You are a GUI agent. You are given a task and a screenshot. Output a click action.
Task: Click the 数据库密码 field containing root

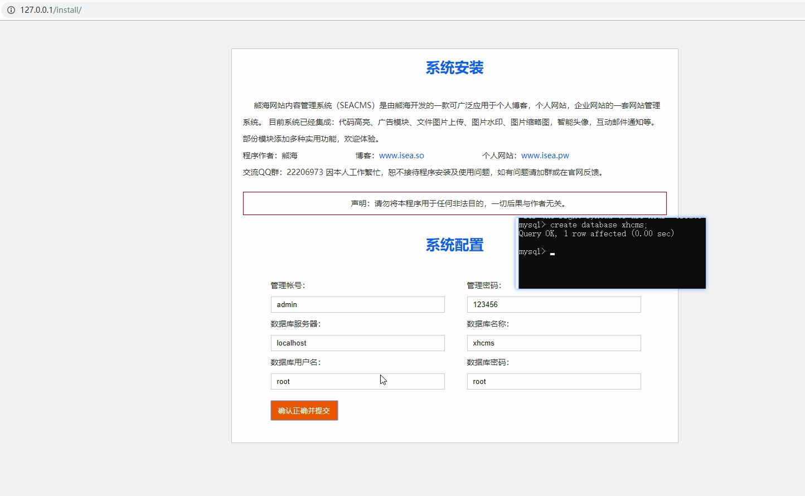554,381
